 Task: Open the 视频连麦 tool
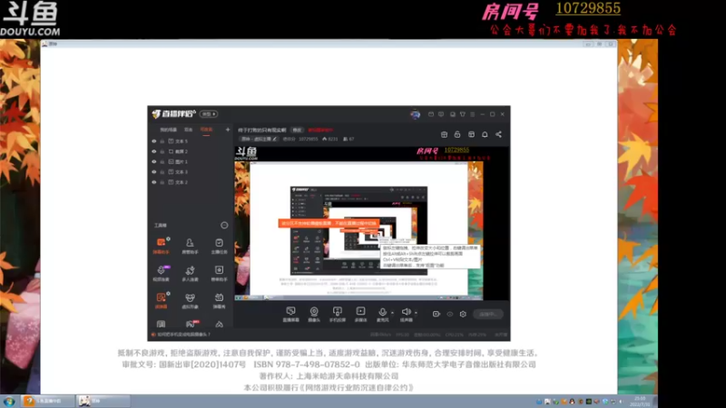coord(162,274)
